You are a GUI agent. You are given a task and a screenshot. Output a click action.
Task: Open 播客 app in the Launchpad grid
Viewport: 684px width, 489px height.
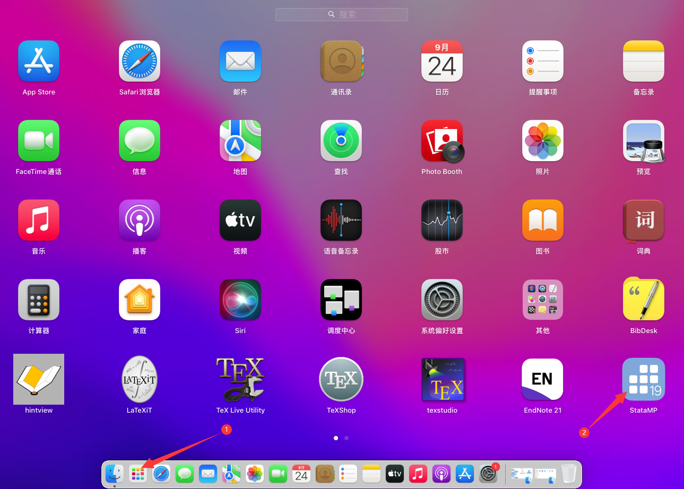140,220
